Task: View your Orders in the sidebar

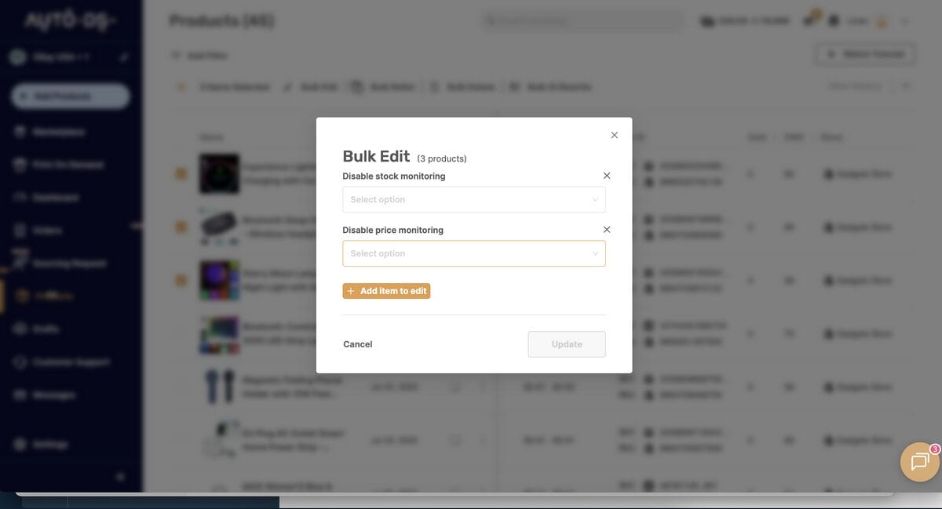Action: pos(44,229)
